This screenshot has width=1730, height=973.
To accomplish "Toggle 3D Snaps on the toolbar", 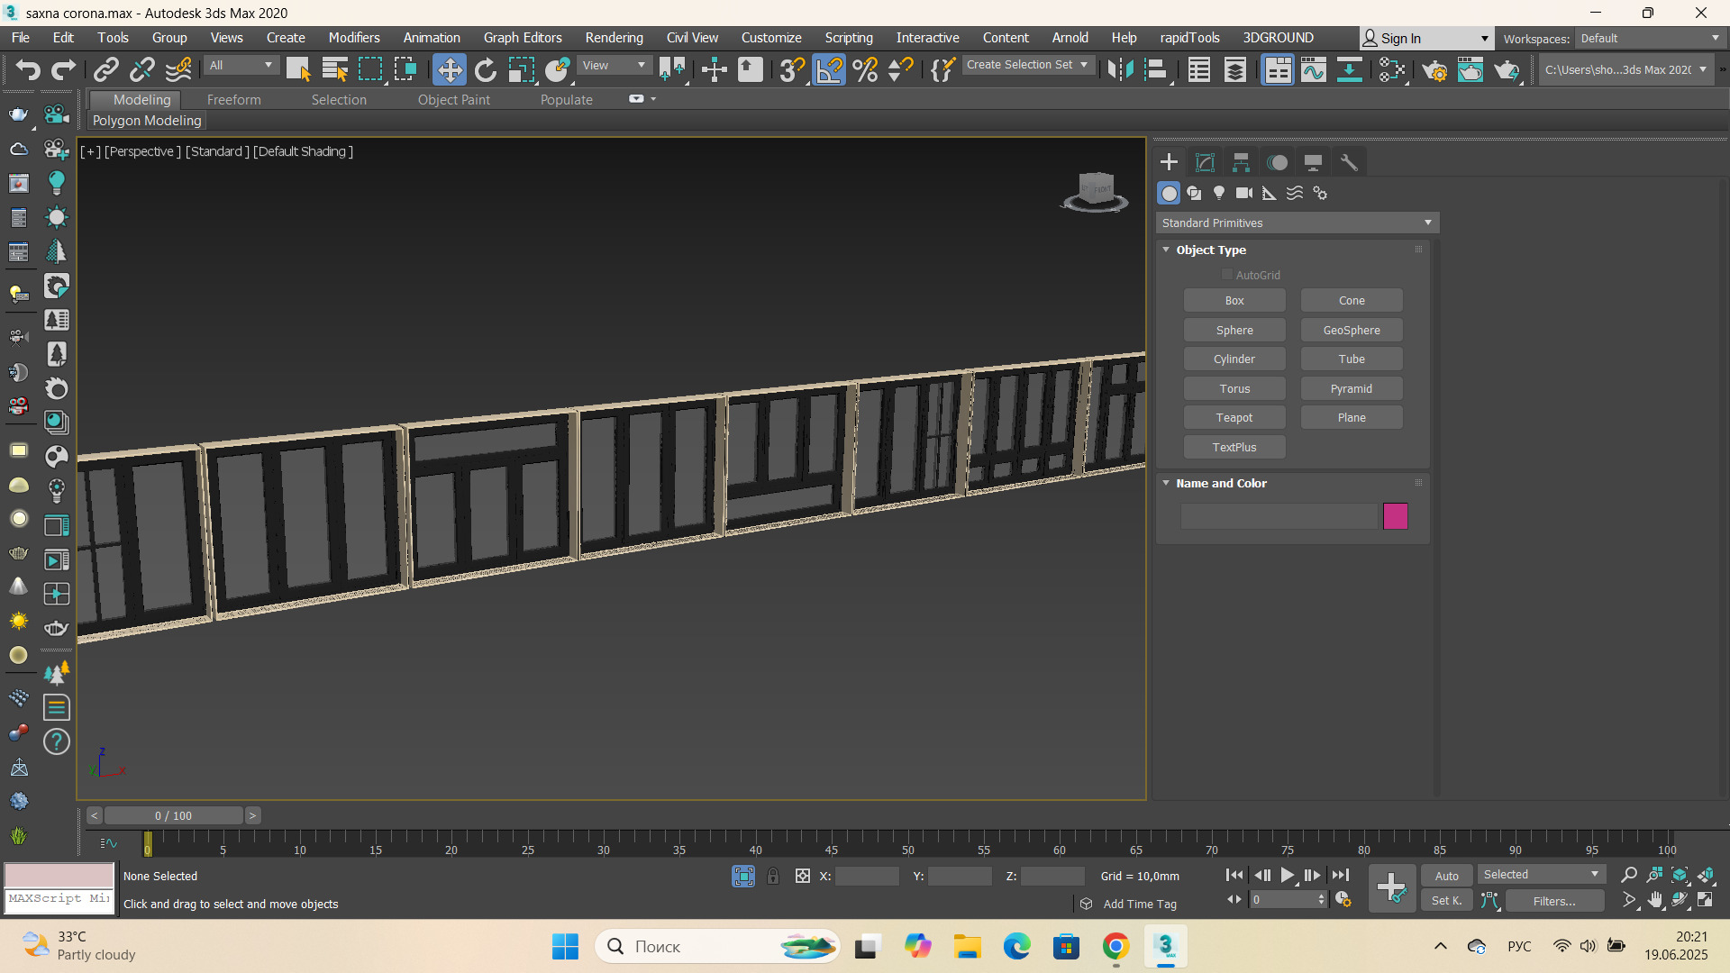I will pyautogui.click(x=792, y=69).
